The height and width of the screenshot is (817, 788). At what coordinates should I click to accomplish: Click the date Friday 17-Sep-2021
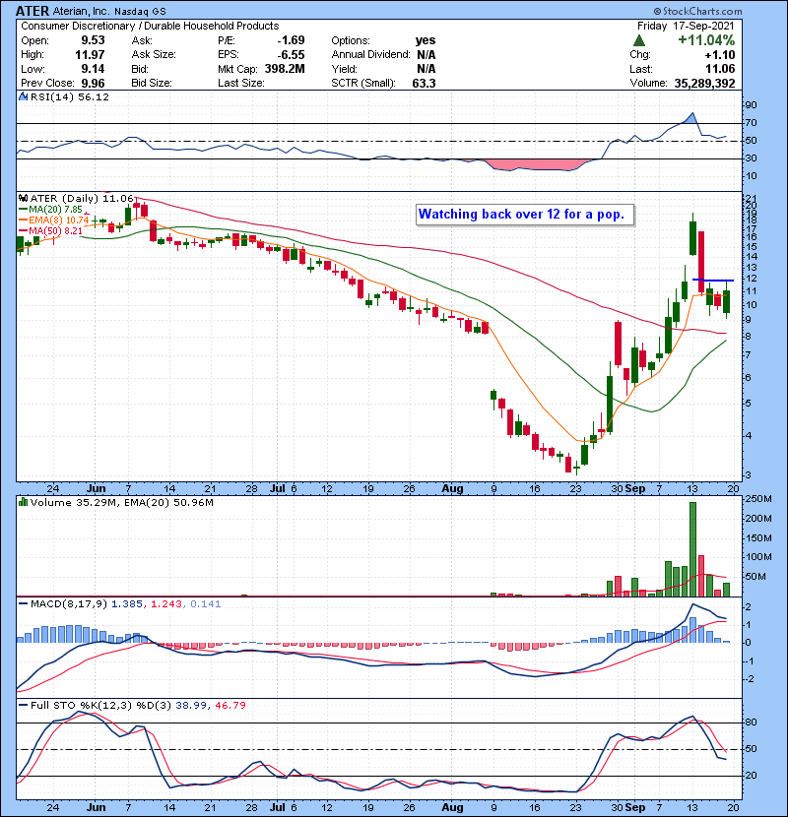pos(686,26)
